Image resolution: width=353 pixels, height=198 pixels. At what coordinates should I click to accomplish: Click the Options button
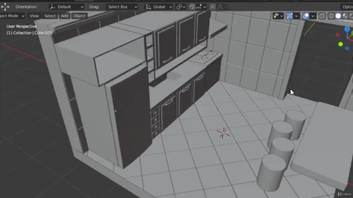pos(347,7)
